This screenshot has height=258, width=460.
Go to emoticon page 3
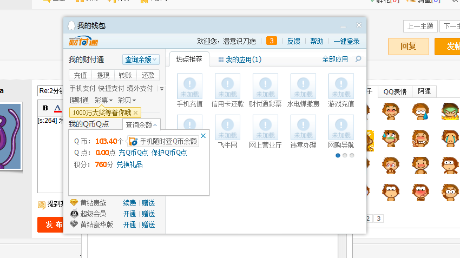coord(379,219)
